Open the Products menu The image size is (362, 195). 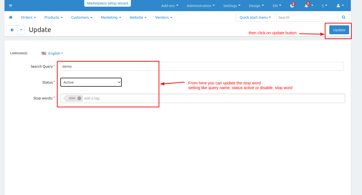point(53,17)
